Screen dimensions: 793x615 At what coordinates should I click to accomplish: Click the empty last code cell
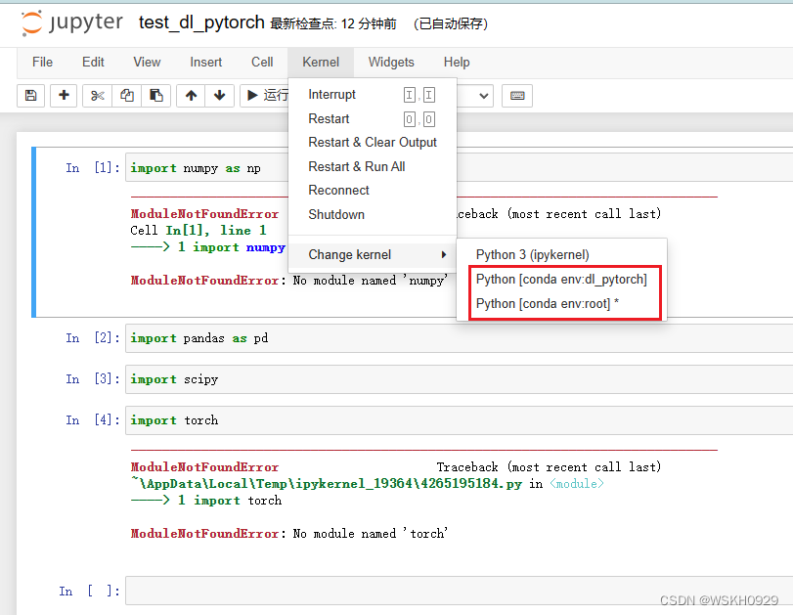coord(459,591)
